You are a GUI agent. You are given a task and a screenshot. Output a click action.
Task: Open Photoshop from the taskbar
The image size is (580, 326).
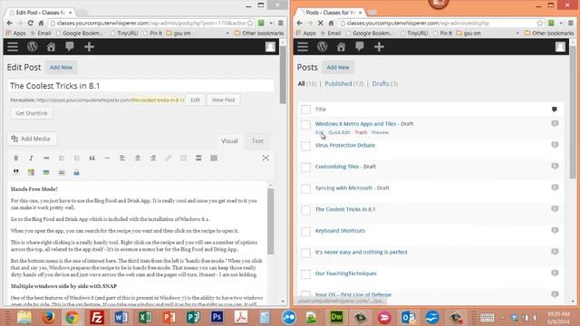pos(217,317)
